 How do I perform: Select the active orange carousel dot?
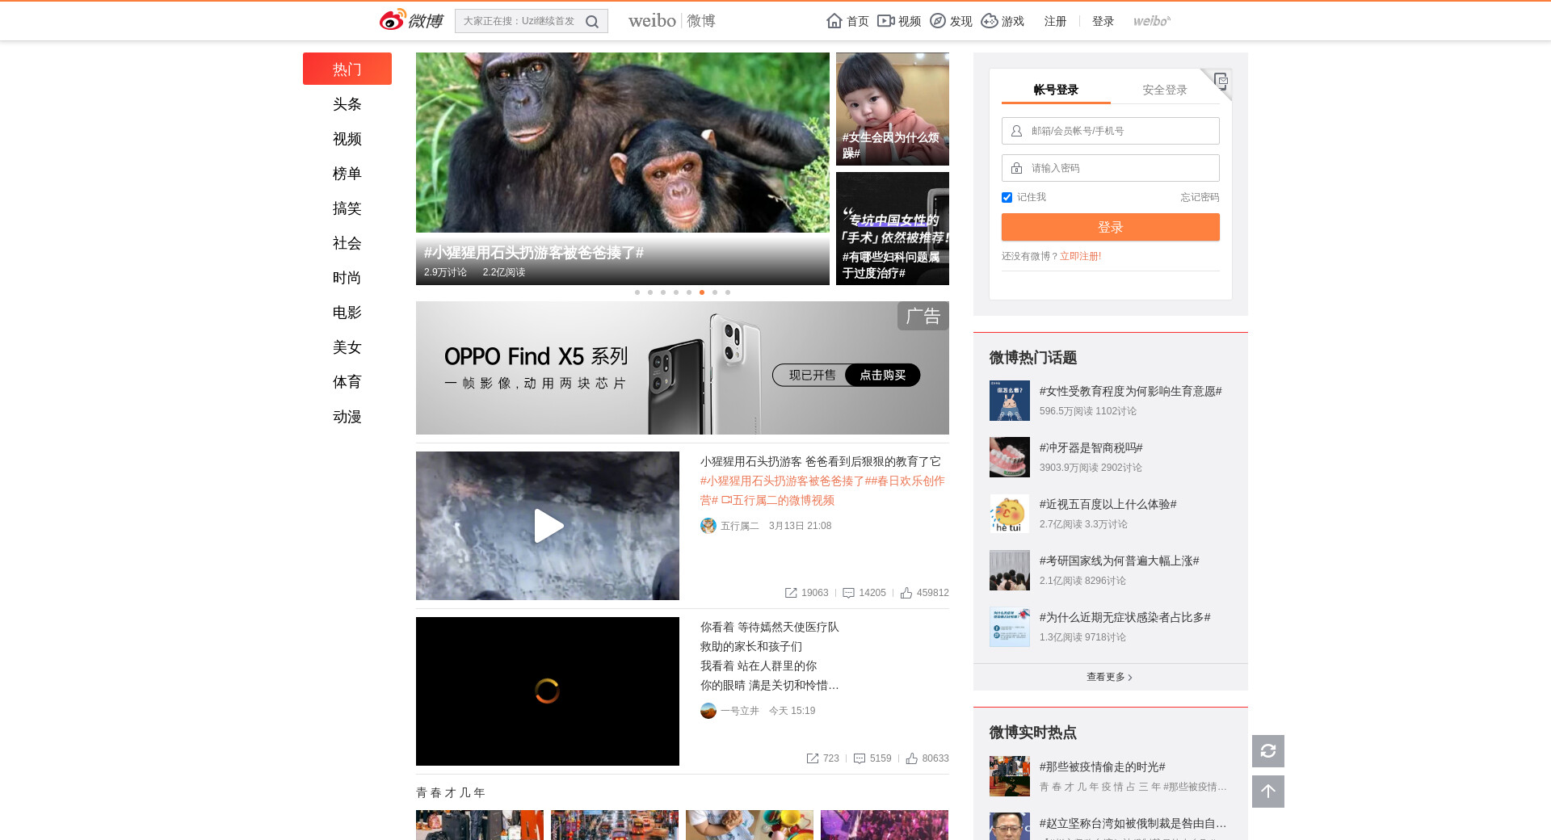[702, 292]
